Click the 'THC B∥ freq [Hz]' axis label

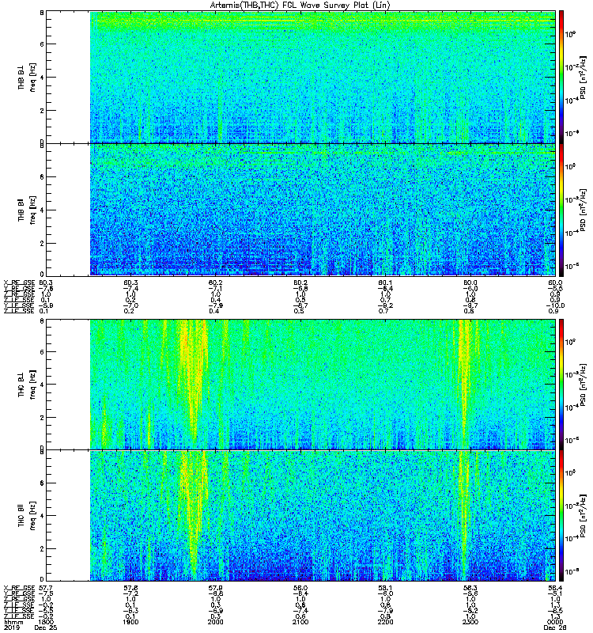27,516
